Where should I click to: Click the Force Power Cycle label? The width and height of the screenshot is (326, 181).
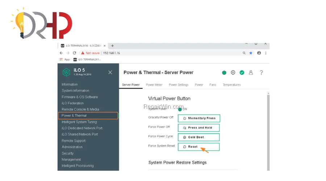161,136
